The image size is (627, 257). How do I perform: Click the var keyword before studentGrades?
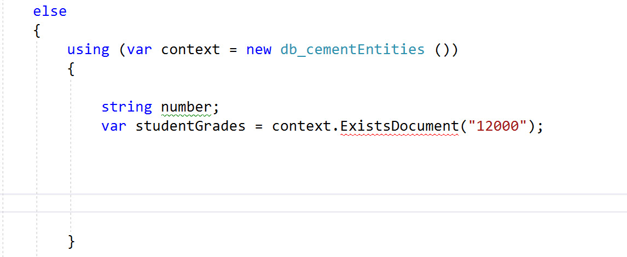114,126
